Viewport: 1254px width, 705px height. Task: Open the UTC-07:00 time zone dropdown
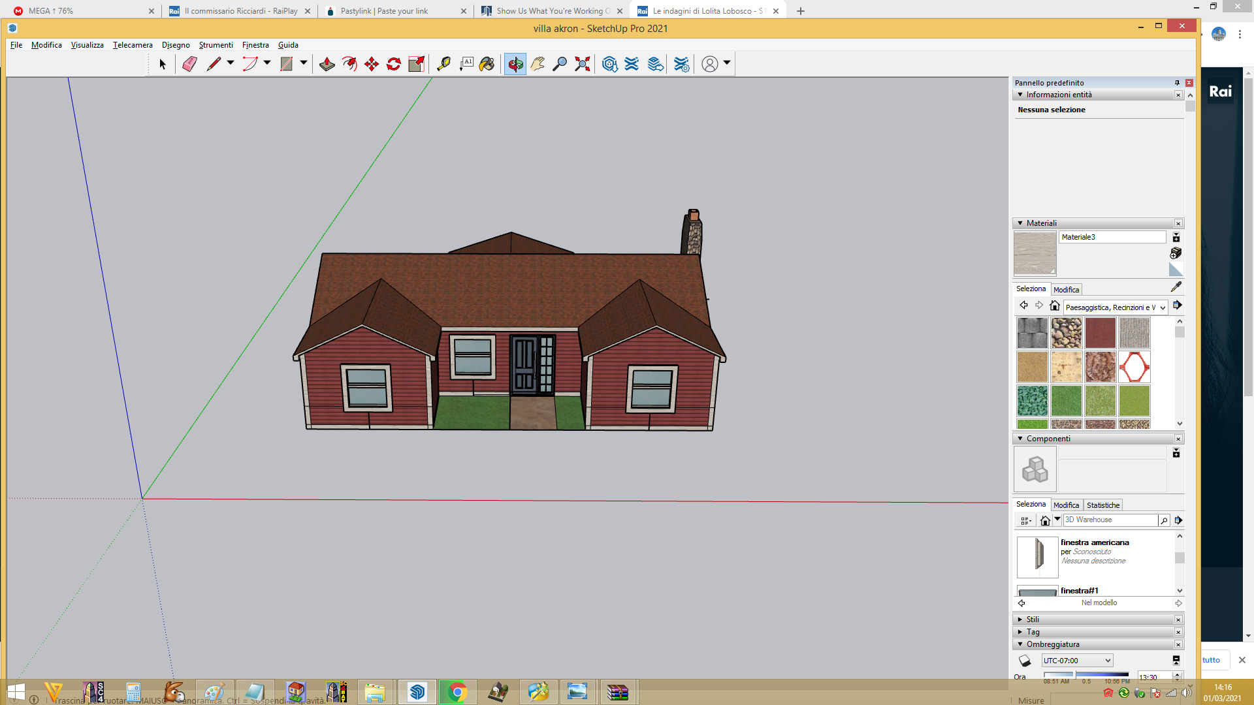coord(1077,661)
